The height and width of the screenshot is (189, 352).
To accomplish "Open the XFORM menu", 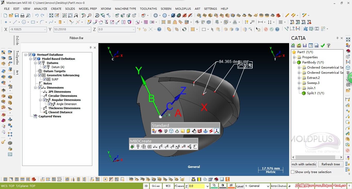I will pyautogui.click(x=106, y=9).
